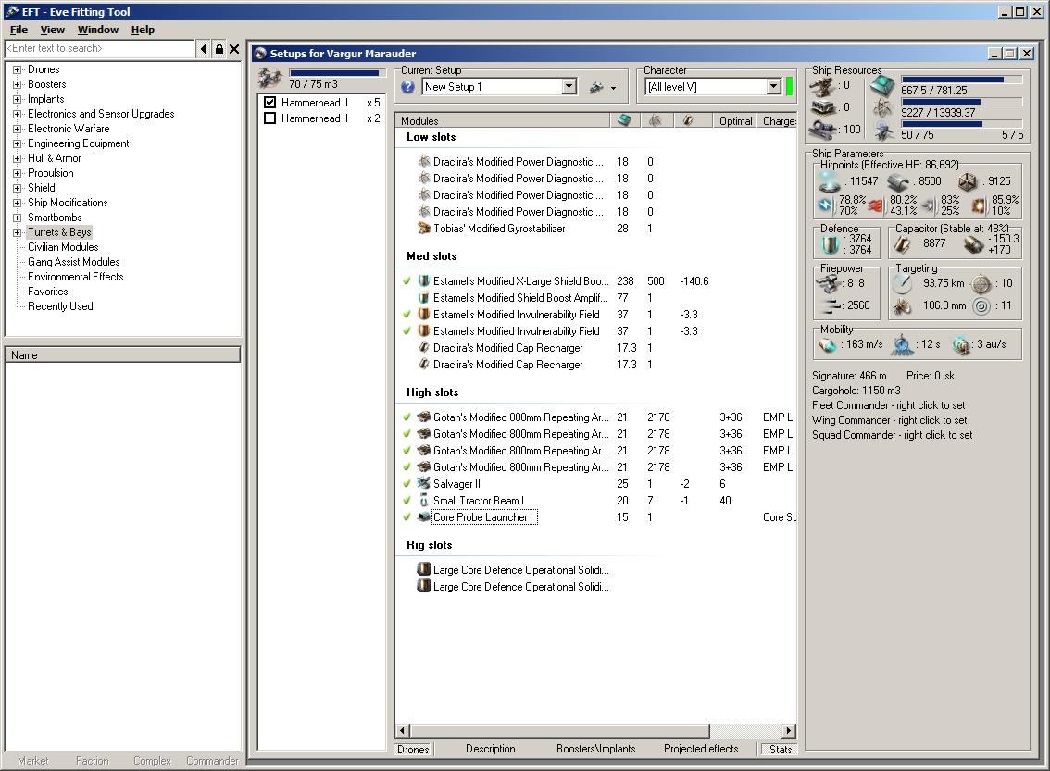The width and height of the screenshot is (1050, 771).
Task: Toggle Core Probe Launcher I active checkmark
Action: point(406,517)
